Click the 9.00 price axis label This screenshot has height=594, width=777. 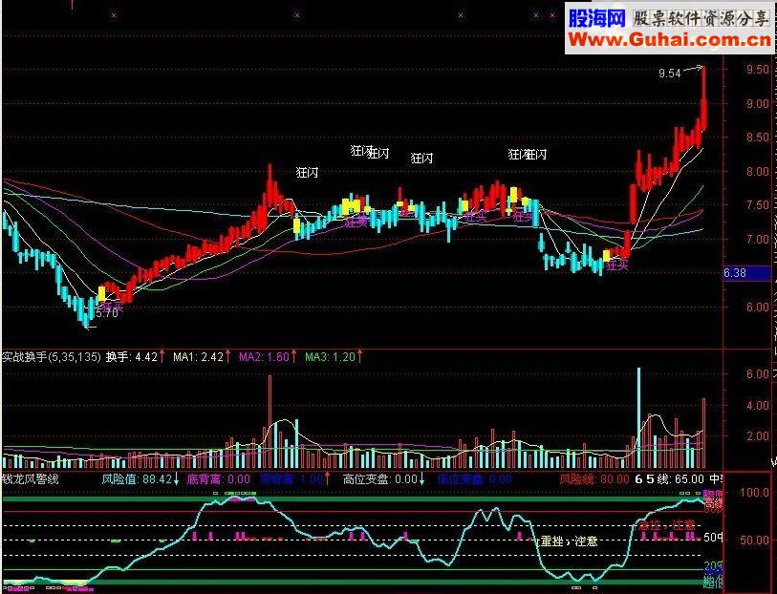pos(758,104)
